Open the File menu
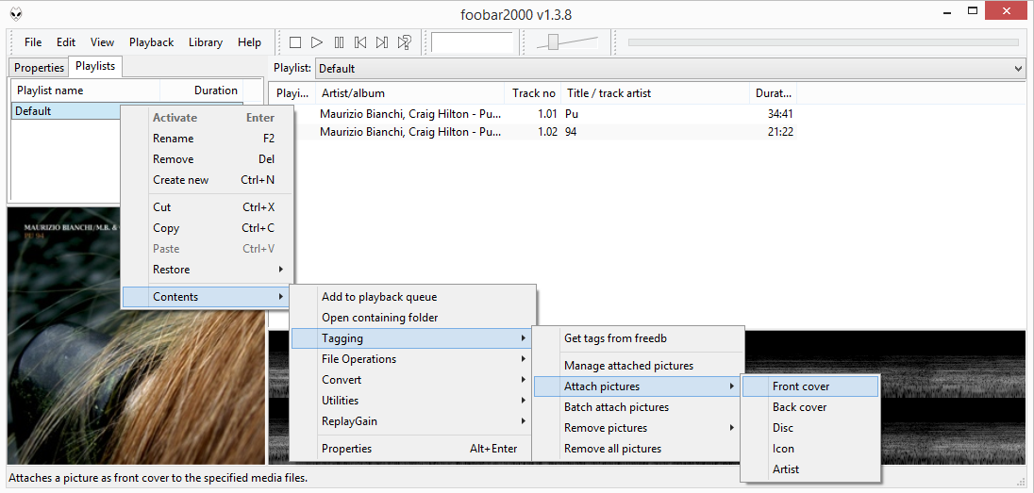Screen dimensions: 1034x493 [x=33, y=42]
